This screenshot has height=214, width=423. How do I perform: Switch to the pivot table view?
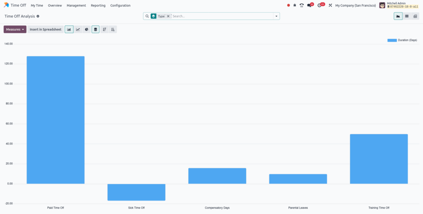point(415,16)
